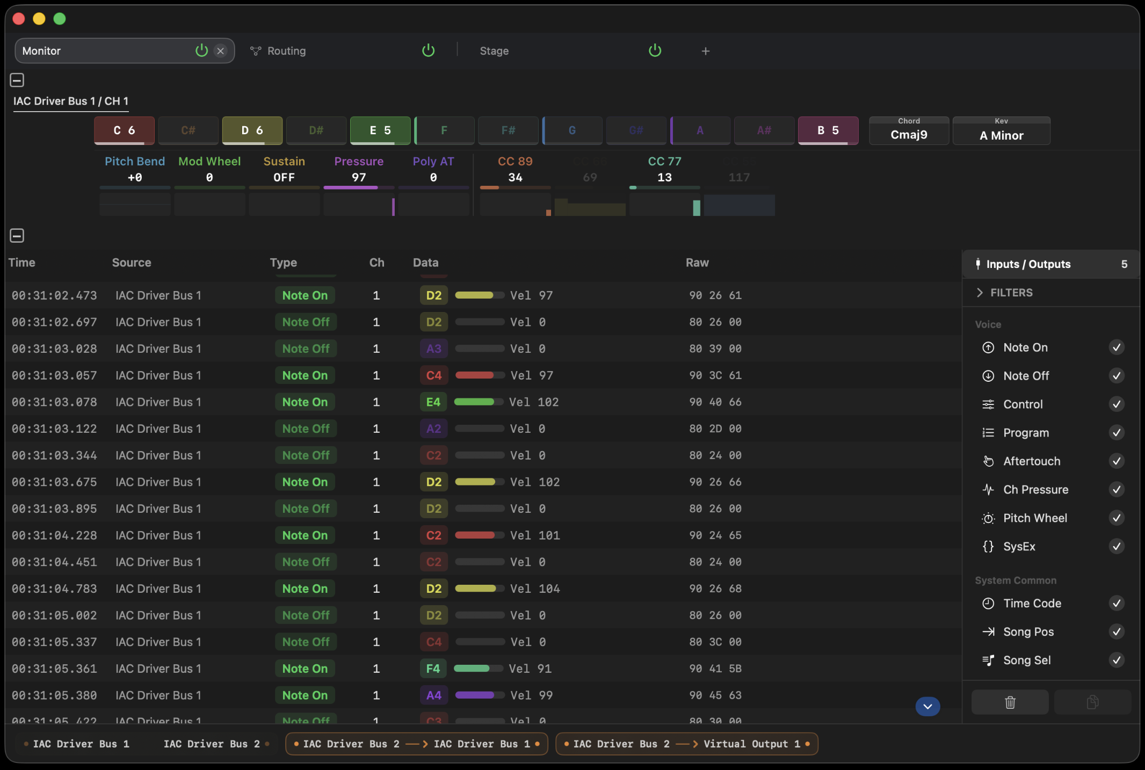The width and height of the screenshot is (1145, 770).
Task: Click the SysEx curly braces icon
Action: tap(988, 546)
